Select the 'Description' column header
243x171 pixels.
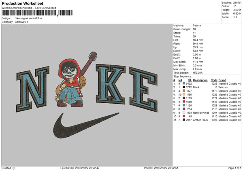[200, 80]
